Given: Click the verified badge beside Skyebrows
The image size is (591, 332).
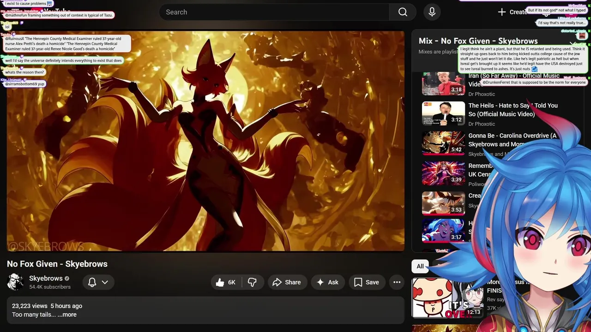Looking at the screenshot, I should pos(67,279).
